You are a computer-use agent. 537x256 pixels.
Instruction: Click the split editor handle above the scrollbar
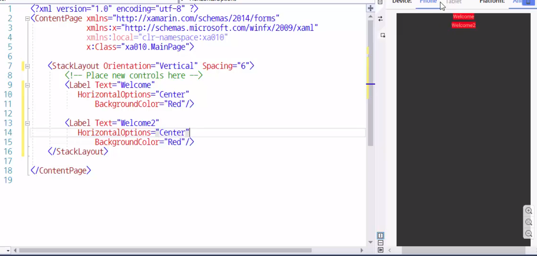click(371, 8)
